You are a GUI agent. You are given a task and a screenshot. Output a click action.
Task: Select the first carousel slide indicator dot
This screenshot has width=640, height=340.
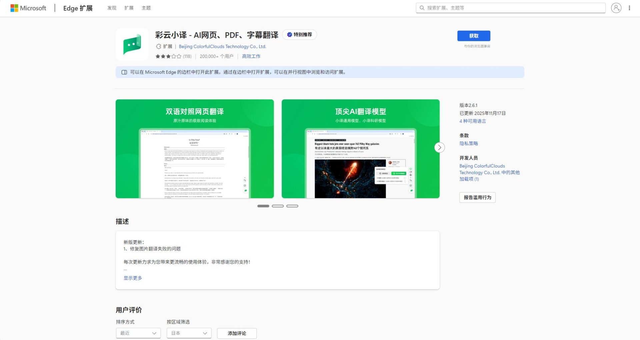(263, 206)
